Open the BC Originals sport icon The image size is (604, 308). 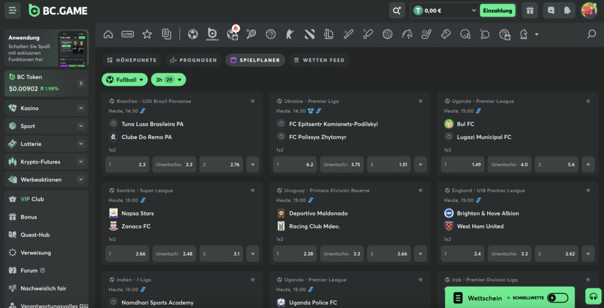(212, 34)
